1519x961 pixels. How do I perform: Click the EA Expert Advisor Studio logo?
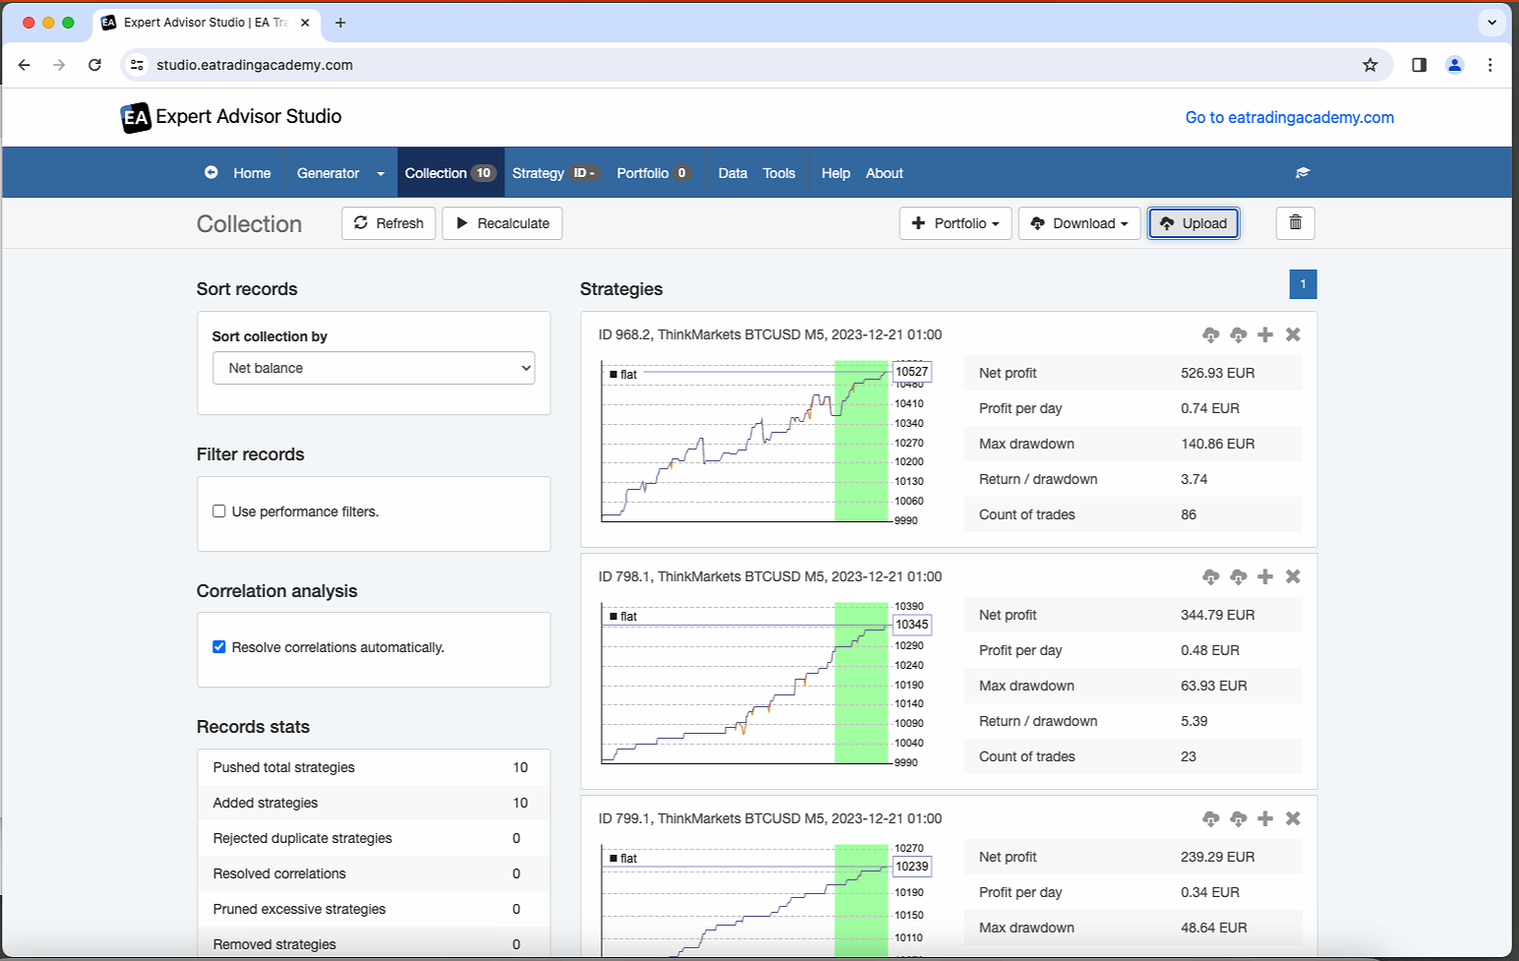pyautogui.click(x=231, y=117)
